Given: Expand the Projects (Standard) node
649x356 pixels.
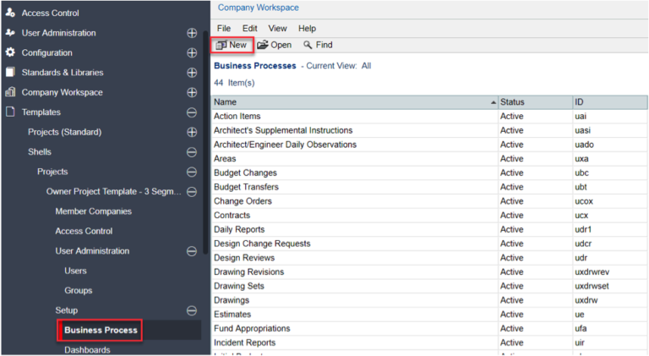Looking at the screenshot, I should [192, 132].
